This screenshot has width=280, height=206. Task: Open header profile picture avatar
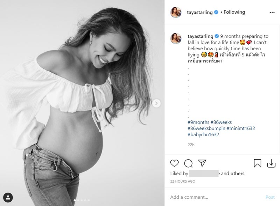(176, 12)
